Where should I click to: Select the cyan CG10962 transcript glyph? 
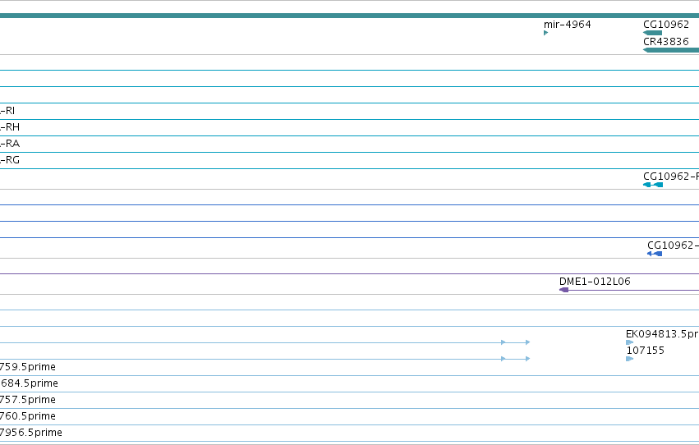click(x=653, y=185)
